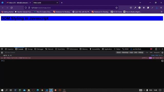Image resolution: width=164 pixels, height=92 pixels.
Task: Open the Redux devtools tab
Action: 117,49
